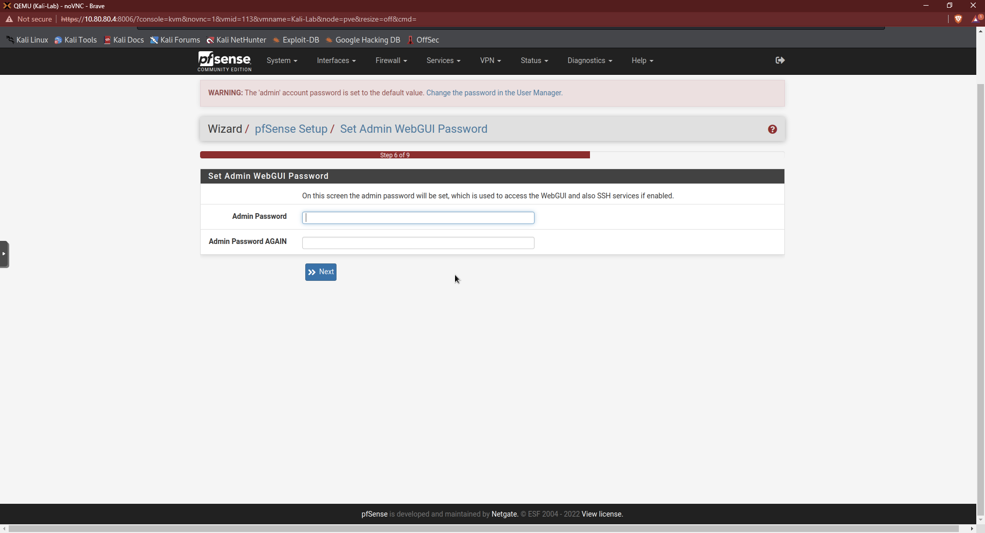Image resolution: width=985 pixels, height=533 pixels.
Task: Expand the Diagnostics menu
Action: coord(589,60)
